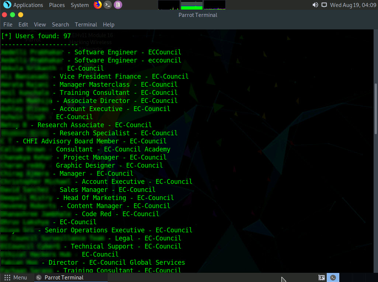Click the terminal's vertical scrollbar handle

pos(375,109)
